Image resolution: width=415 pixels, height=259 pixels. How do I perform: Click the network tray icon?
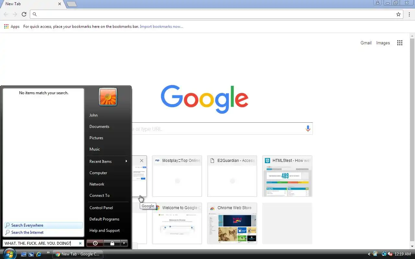(384, 254)
